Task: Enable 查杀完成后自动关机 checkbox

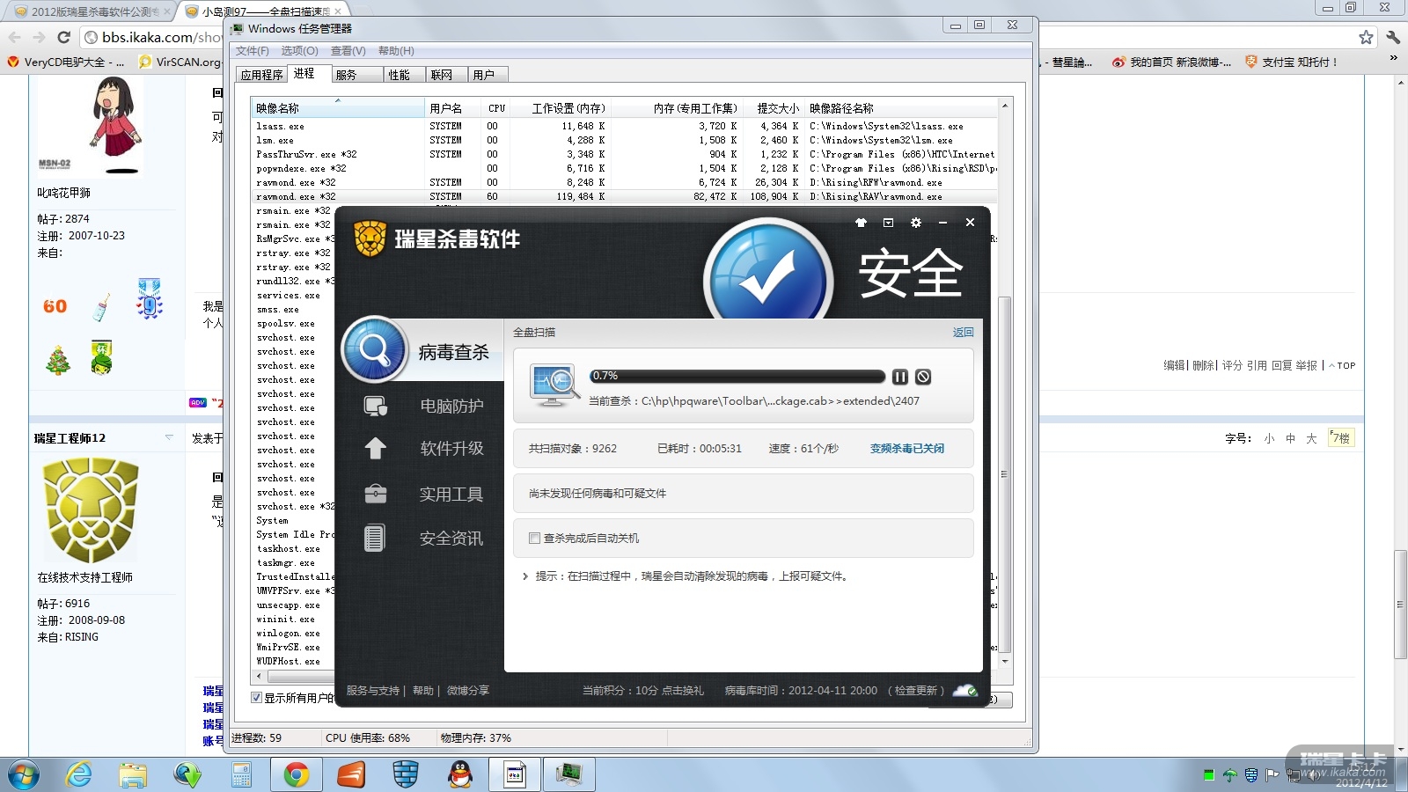Action: [534, 538]
